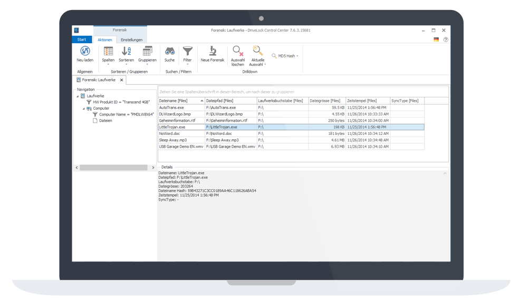Click the German flag language icon

(x=436, y=40)
